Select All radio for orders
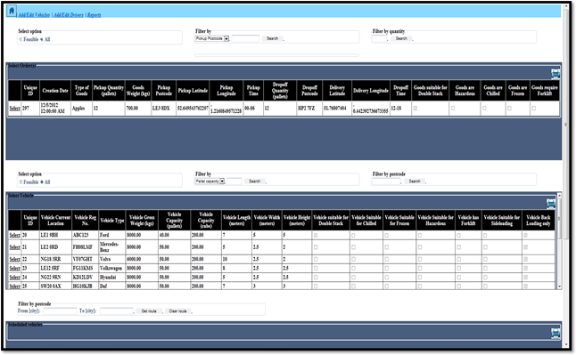Image resolution: width=576 pixels, height=355 pixels. (42, 39)
